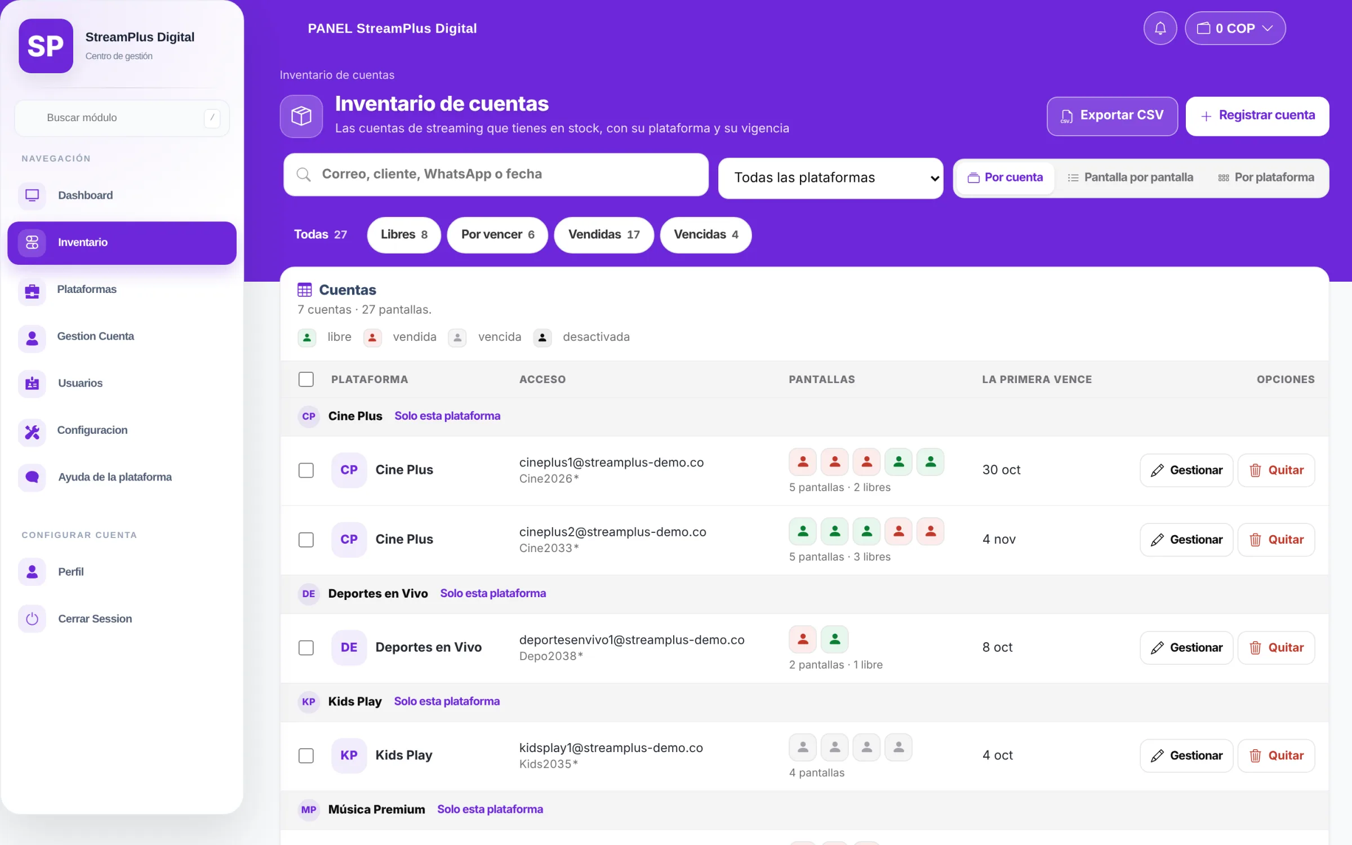Check the Kids Play row checkbox

pyautogui.click(x=306, y=755)
